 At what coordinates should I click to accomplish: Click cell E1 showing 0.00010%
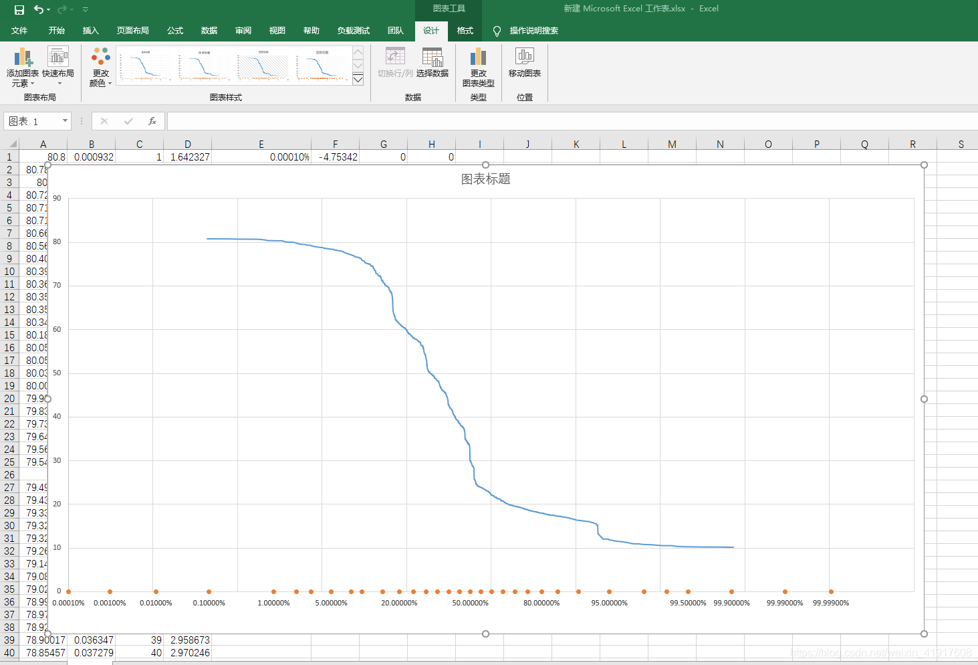[261, 157]
